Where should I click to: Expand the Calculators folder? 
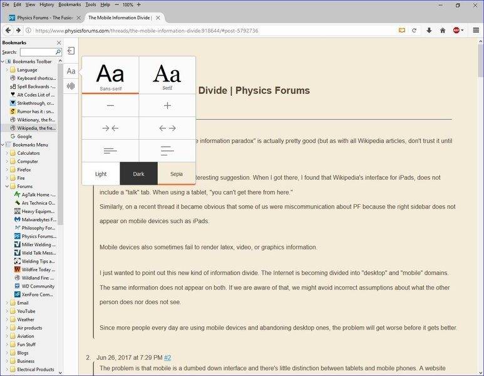[x=7, y=153]
